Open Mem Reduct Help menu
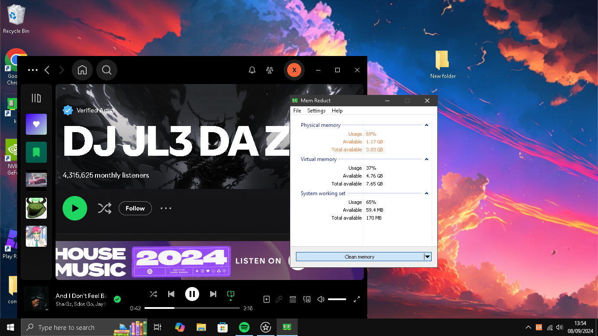598x336 pixels. (x=337, y=111)
